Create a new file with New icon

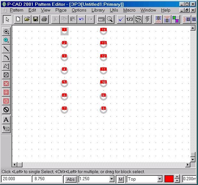[18, 19]
